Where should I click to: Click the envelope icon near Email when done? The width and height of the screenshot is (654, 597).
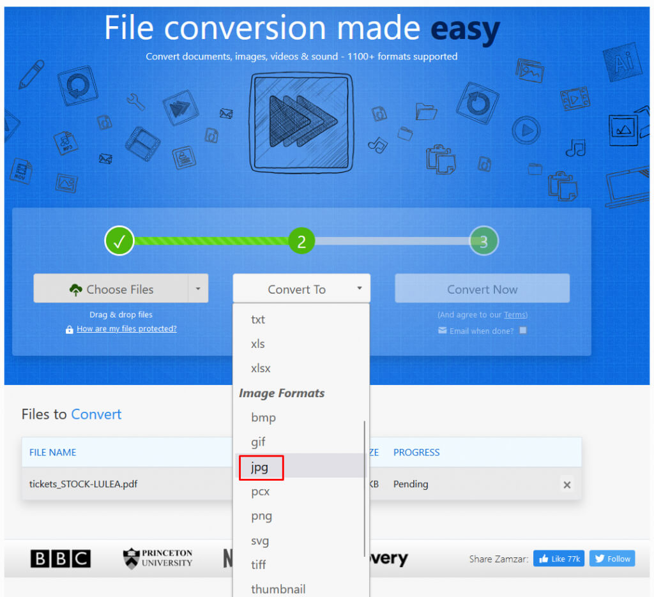[x=442, y=331]
